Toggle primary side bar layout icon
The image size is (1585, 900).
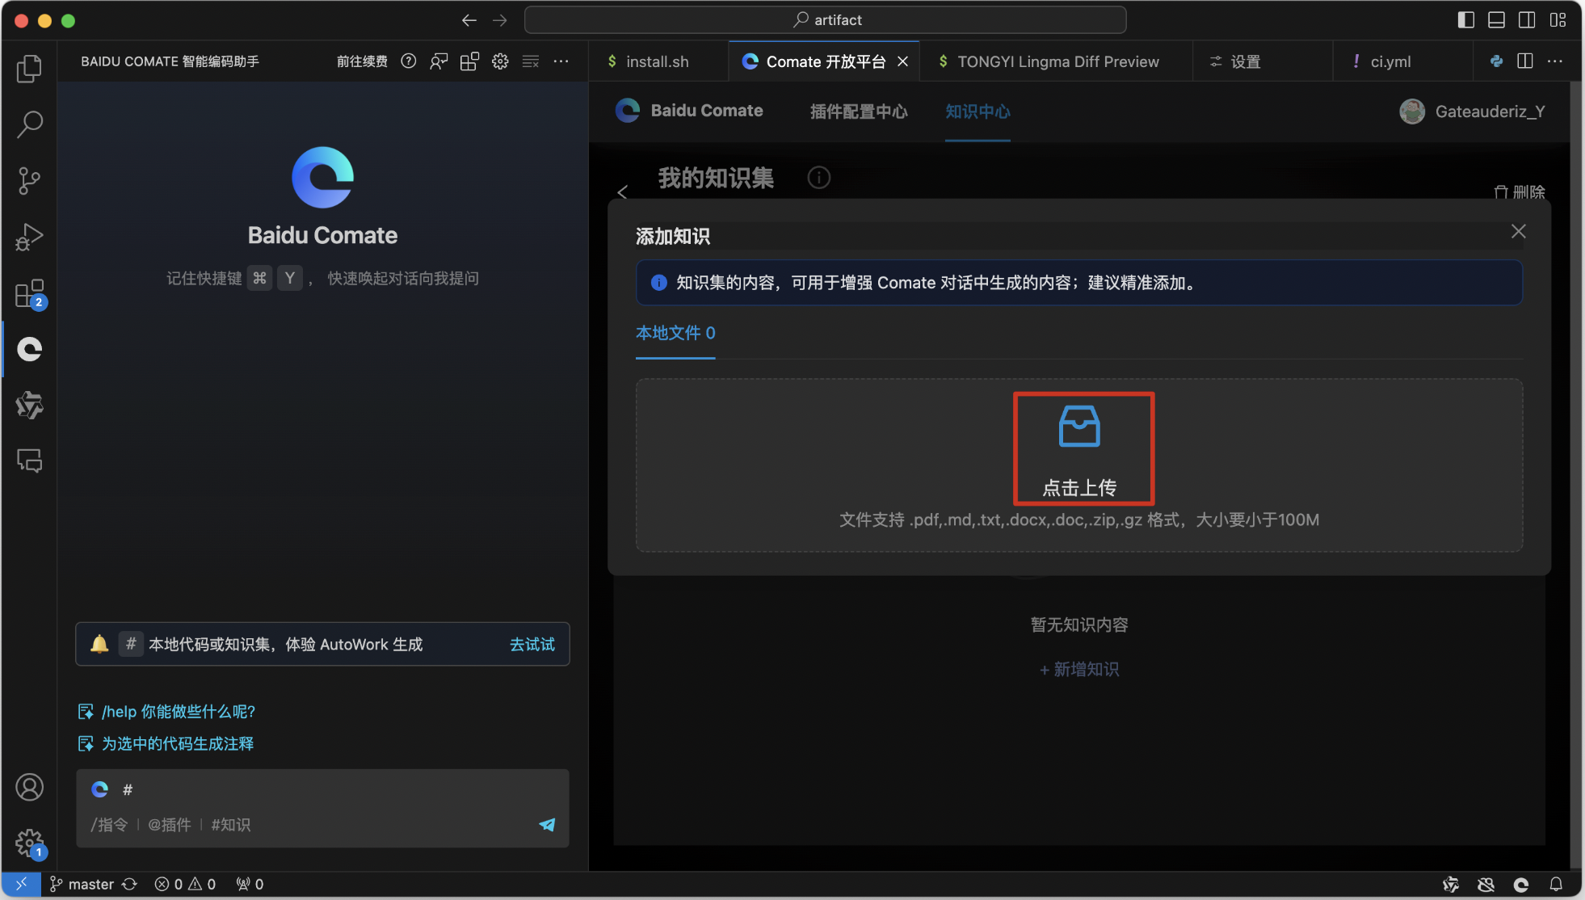pos(1465,20)
